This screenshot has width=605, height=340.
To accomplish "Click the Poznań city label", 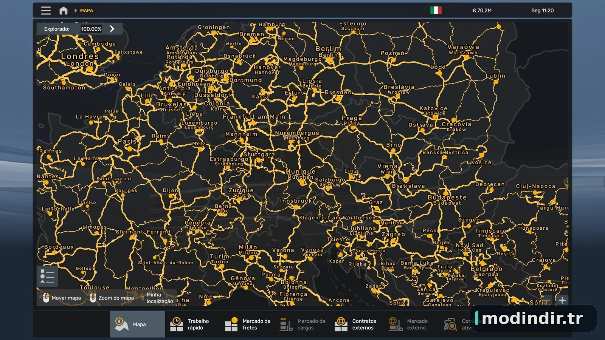I will (x=392, y=53).
